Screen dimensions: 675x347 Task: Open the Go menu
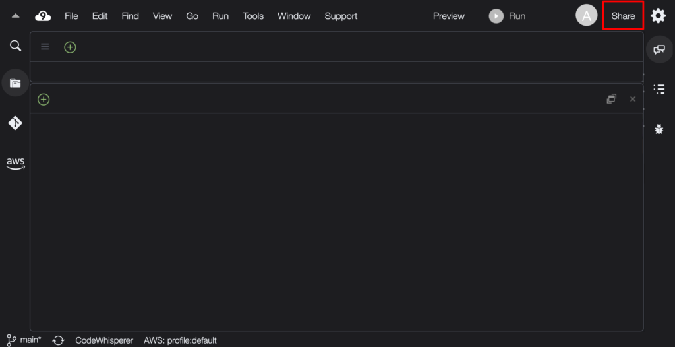pyautogui.click(x=192, y=16)
